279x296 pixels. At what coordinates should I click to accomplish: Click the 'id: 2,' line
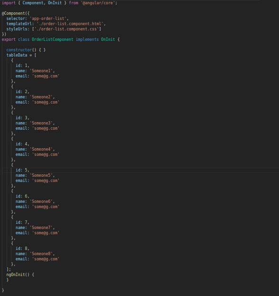[x=22, y=92]
